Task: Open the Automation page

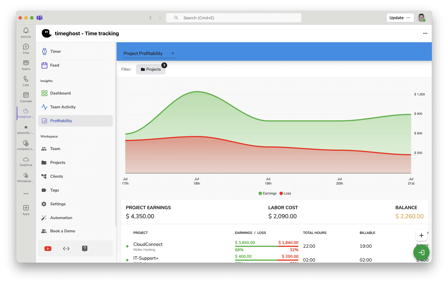Action: coord(75,218)
